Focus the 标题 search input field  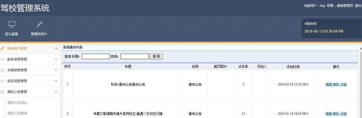(96, 56)
